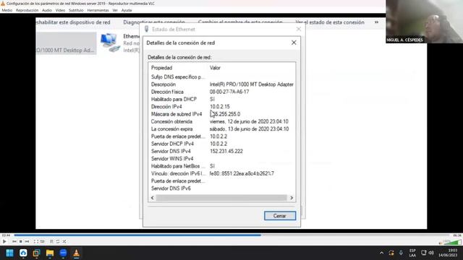
Task: Click the microphone tray icon
Action: 401,253
